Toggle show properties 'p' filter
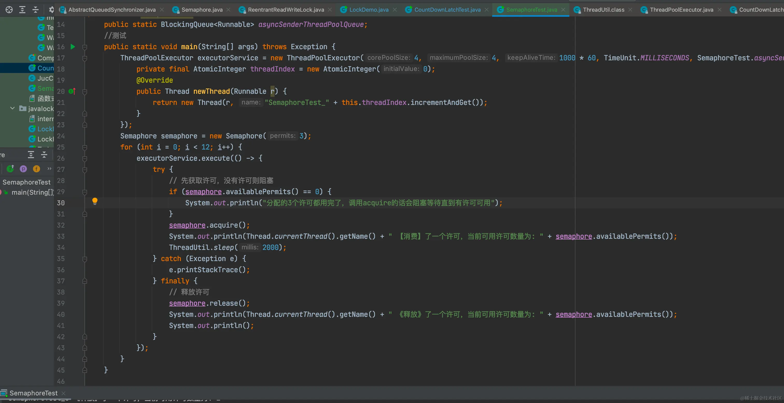The height and width of the screenshot is (403, 784). point(23,169)
